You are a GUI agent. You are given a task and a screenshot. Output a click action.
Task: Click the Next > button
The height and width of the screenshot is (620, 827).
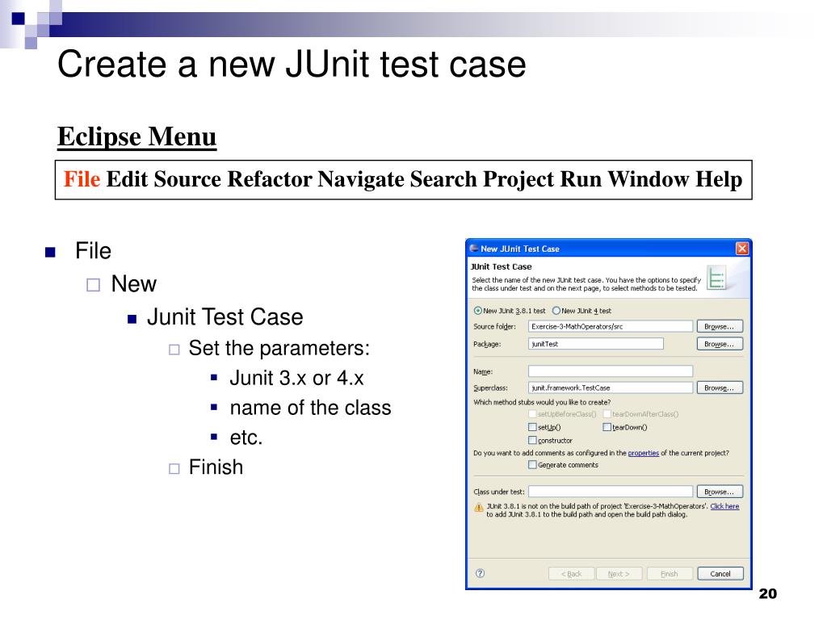pyautogui.click(x=619, y=574)
